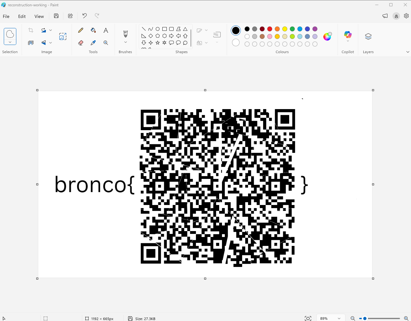The height and width of the screenshot is (321, 411).
Task: Open the Flip dropdown arrow
Action: (51, 42)
